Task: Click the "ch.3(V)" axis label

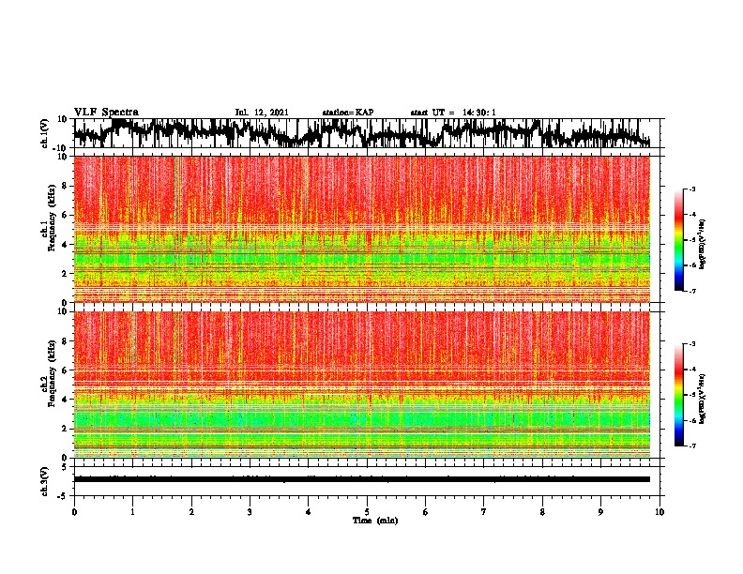Action: (x=44, y=481)
